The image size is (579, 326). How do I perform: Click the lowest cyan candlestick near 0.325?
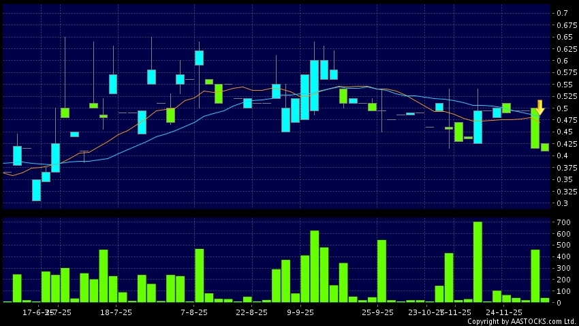[36, 190]
